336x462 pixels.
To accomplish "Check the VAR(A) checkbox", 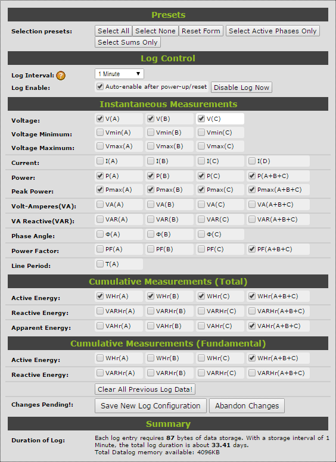I will [x=100, y=219].
